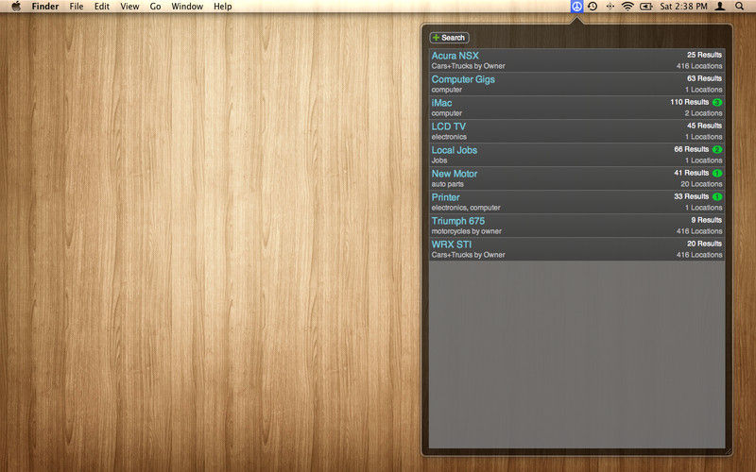756x472 pixels.
Task: Open the File menu
Action: (x=77, y=7)
